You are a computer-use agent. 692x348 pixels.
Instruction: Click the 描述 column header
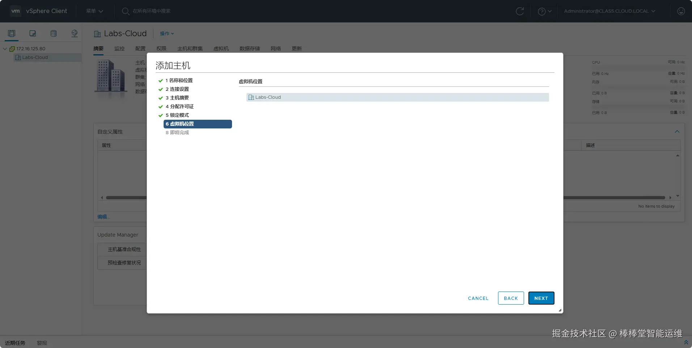590,145
